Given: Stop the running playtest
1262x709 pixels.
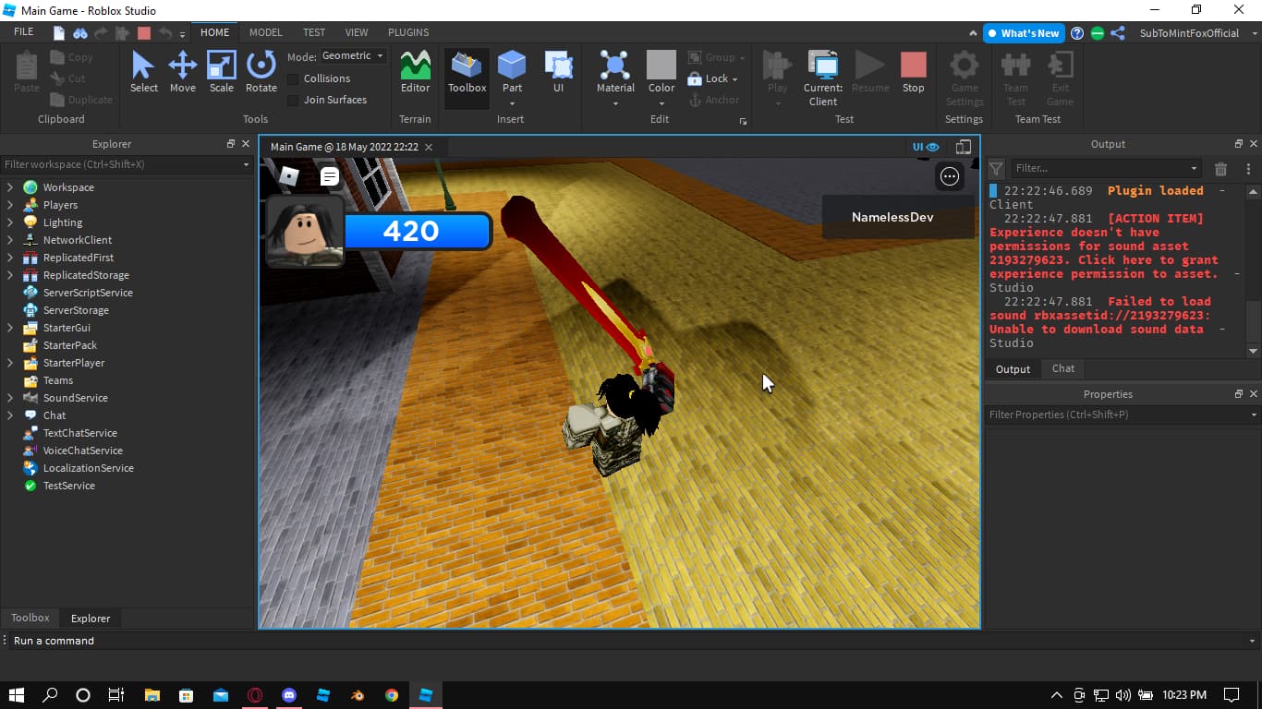Looking at the screenshot, I should point(913,72).
